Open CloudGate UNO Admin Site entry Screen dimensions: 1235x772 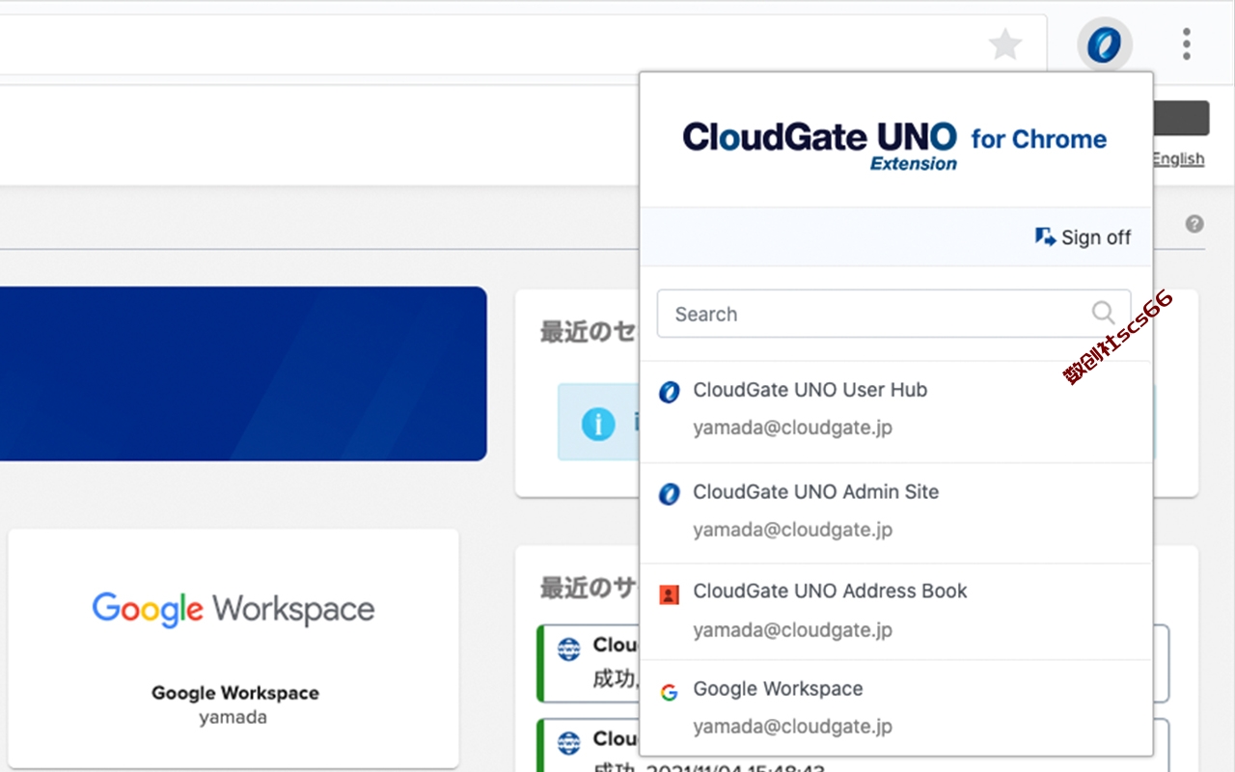tap(896, 512)
